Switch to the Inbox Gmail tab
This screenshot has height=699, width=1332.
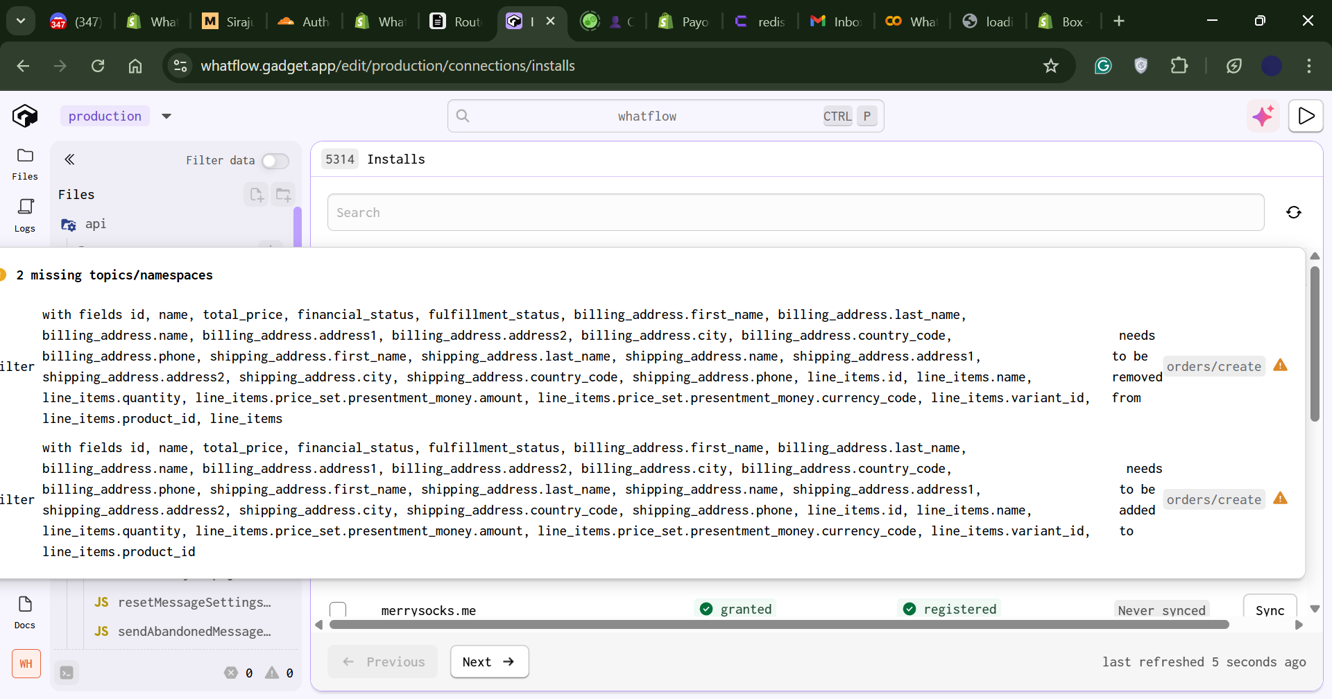pyautogui.click(x=836, y=21)
